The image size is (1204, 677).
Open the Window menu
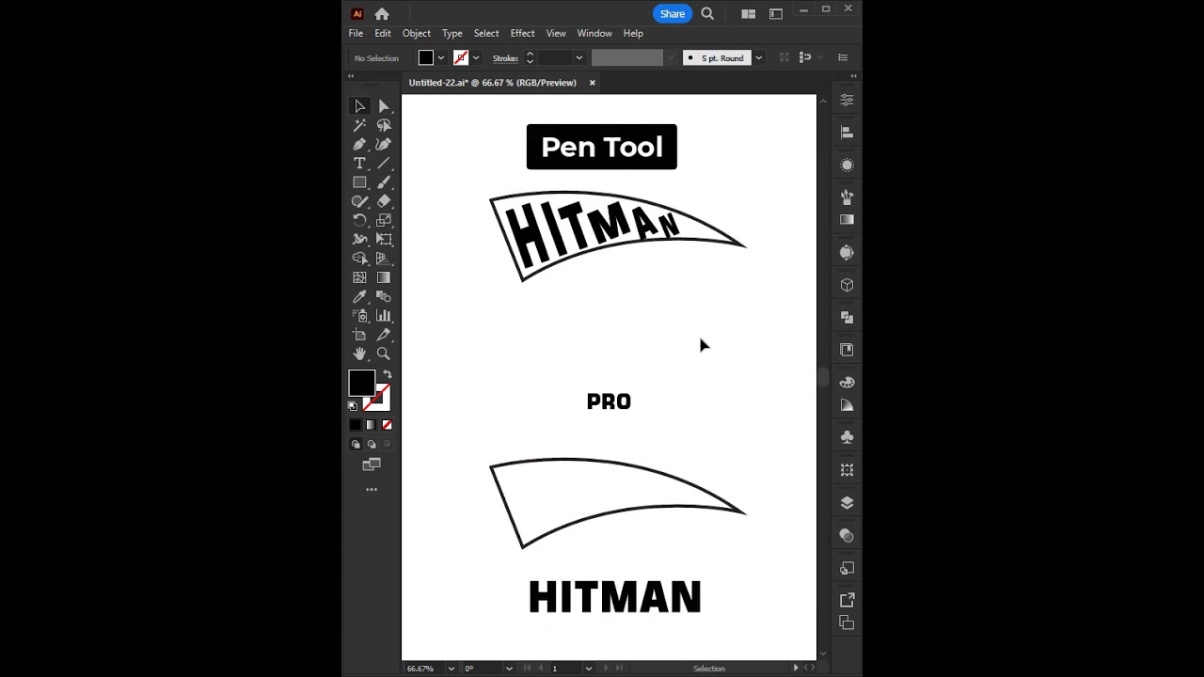[x=594, y=34]
